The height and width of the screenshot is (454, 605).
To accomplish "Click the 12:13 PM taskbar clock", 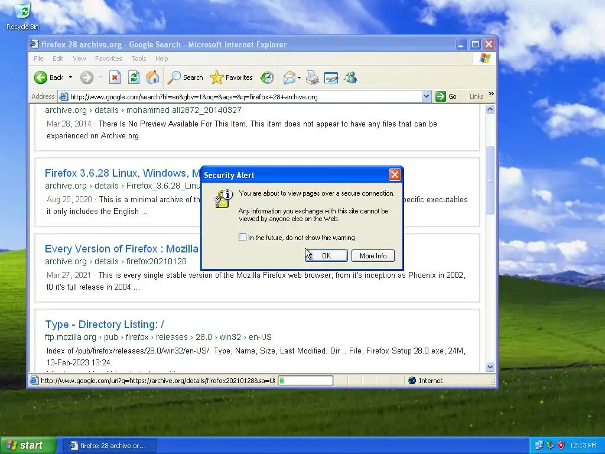I will coord(583,445).
